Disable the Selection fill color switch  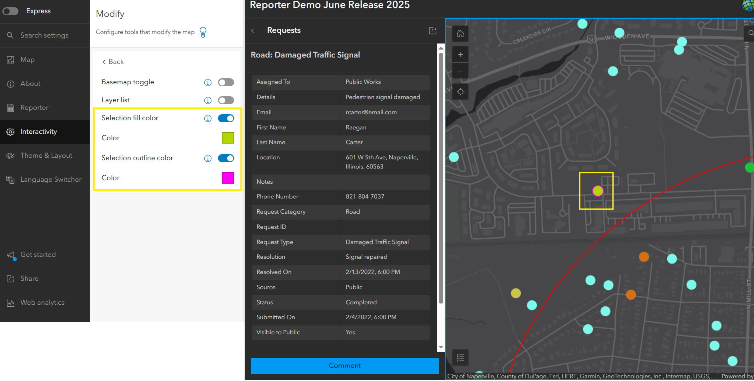click(226, 118)
